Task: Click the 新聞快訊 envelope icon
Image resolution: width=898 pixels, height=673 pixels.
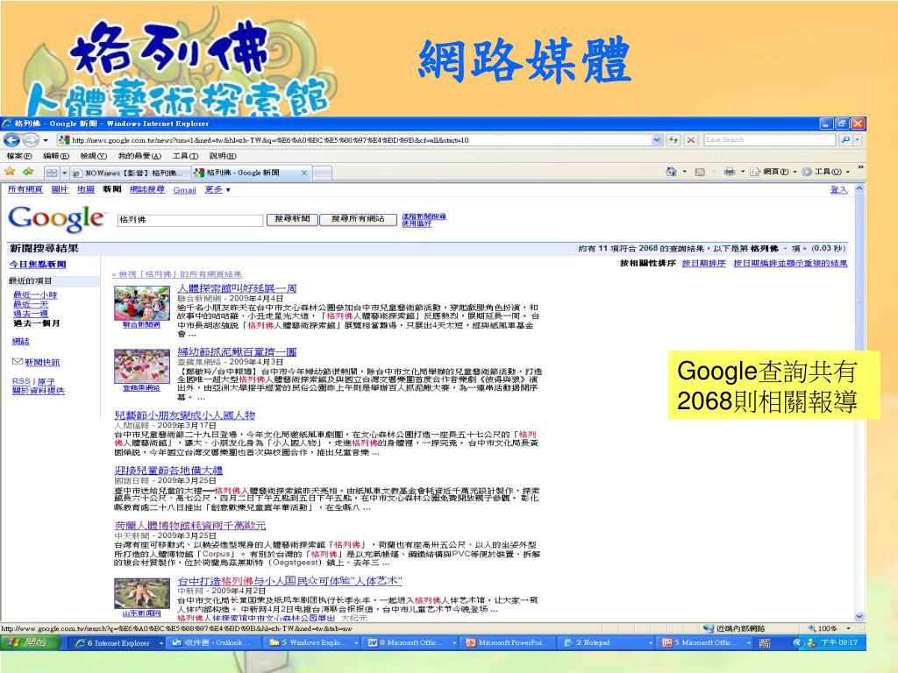Action: (x=18, y=362)
